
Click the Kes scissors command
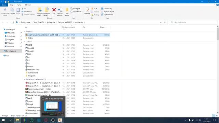click(x=24, y=9)
